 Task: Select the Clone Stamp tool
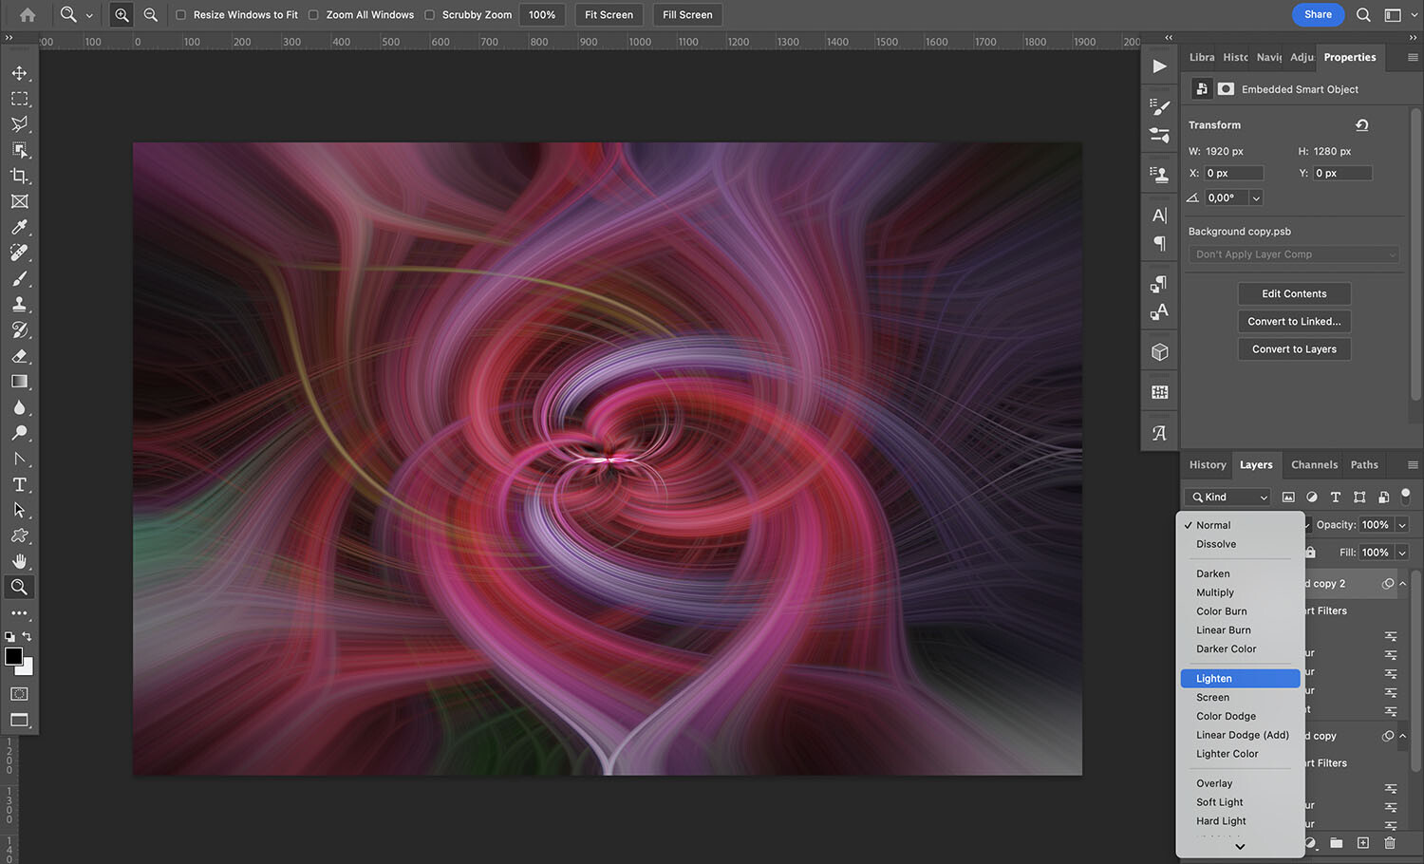[19, 304]
